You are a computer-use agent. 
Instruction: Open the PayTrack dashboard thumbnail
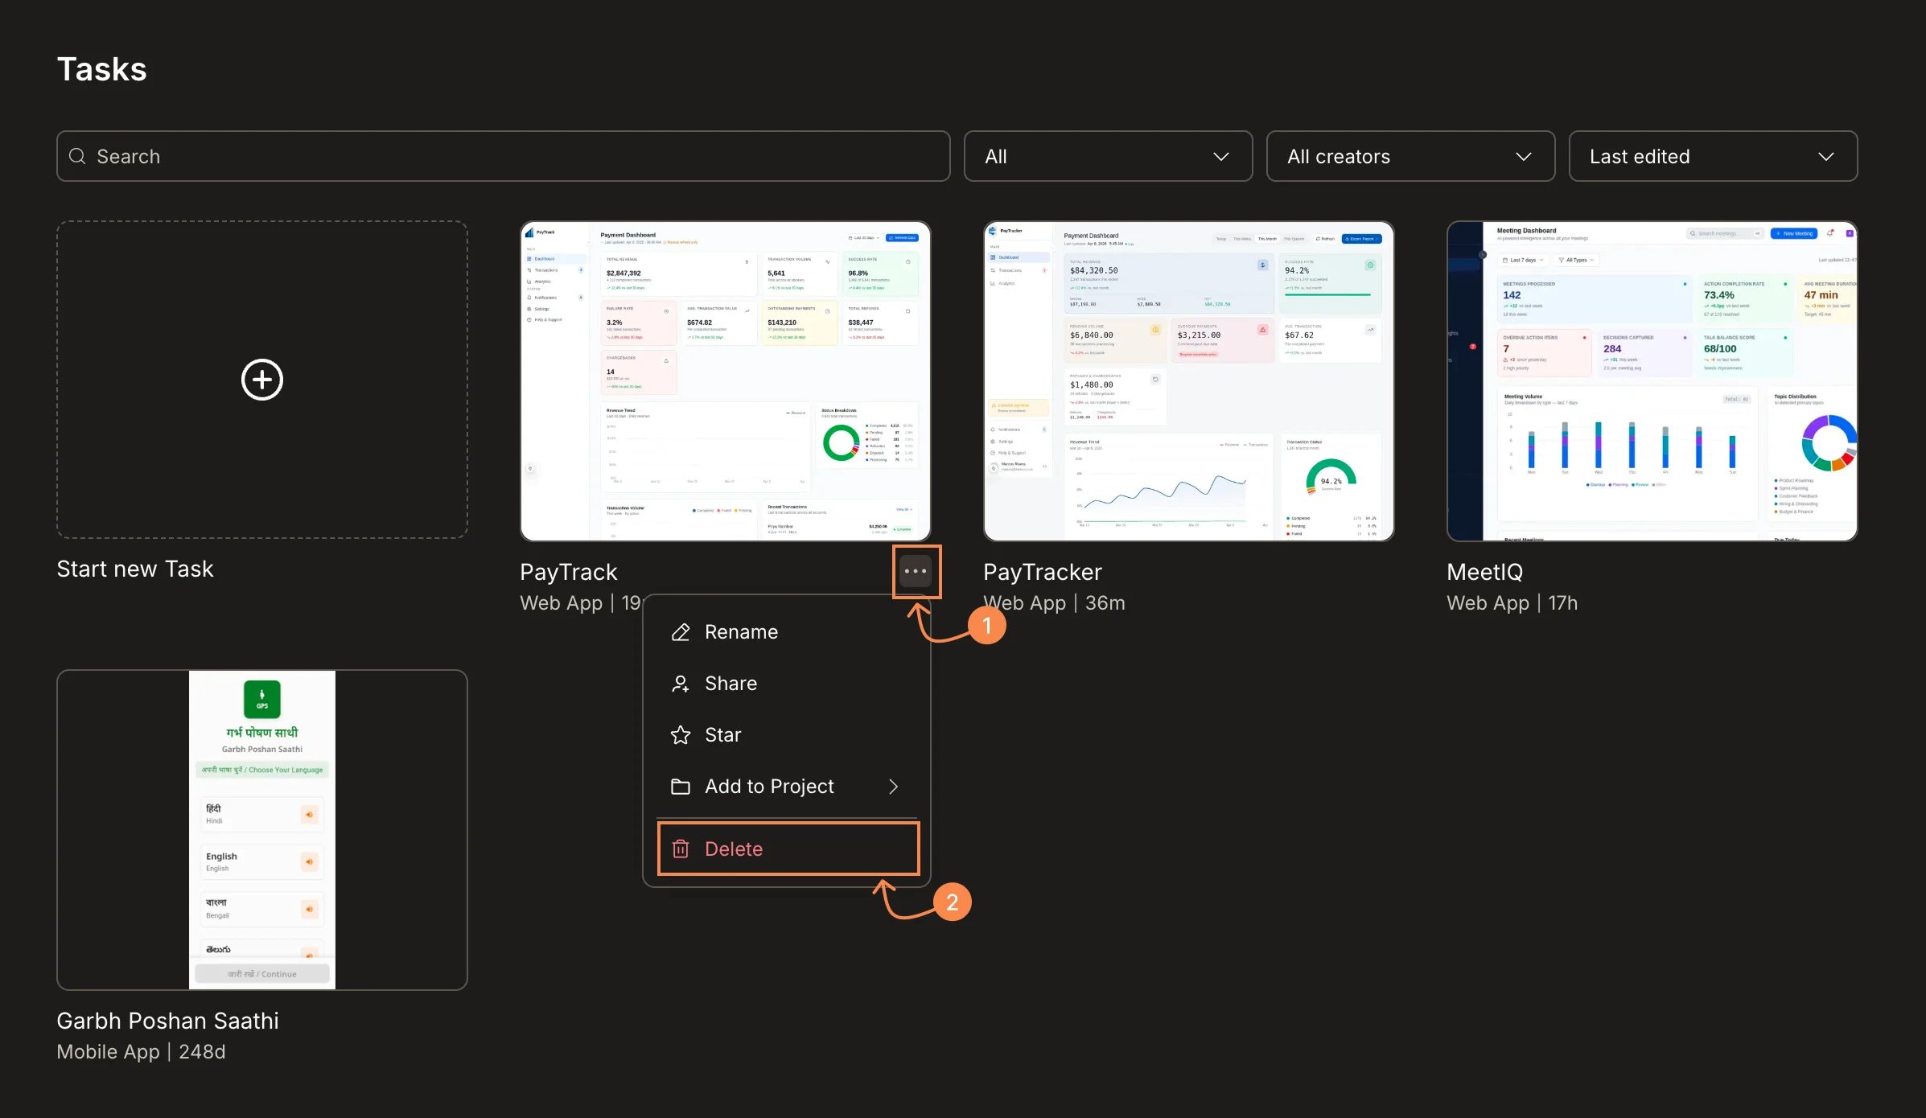click(x=726, y=381)
